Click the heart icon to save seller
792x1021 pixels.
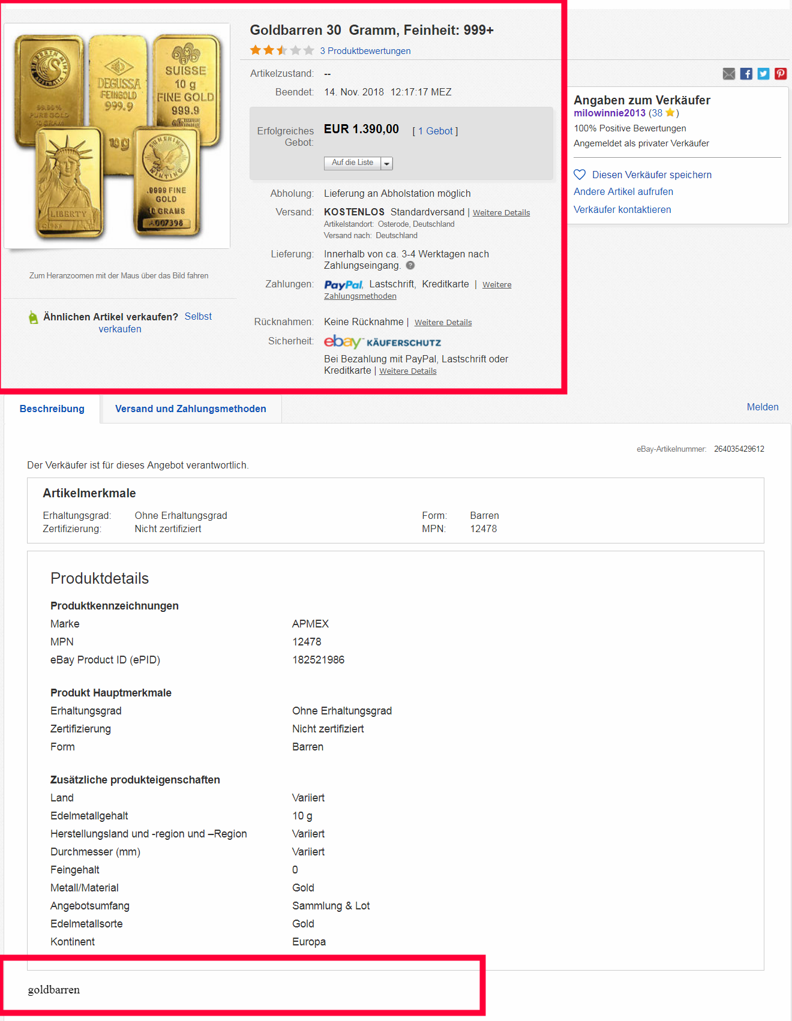(x=580, y=175)
